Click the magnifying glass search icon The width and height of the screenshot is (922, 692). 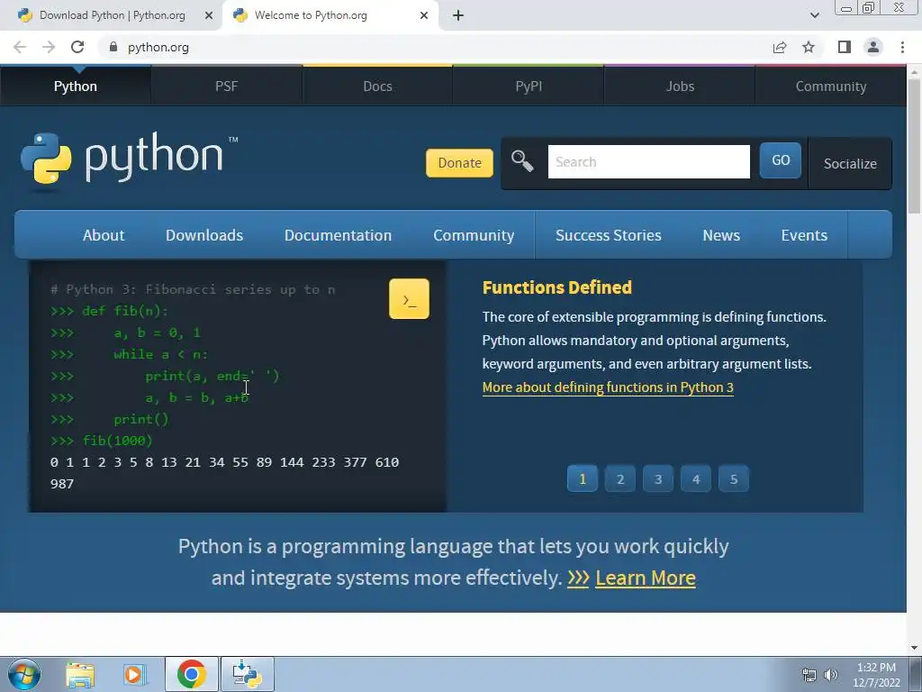click(522, 160)
